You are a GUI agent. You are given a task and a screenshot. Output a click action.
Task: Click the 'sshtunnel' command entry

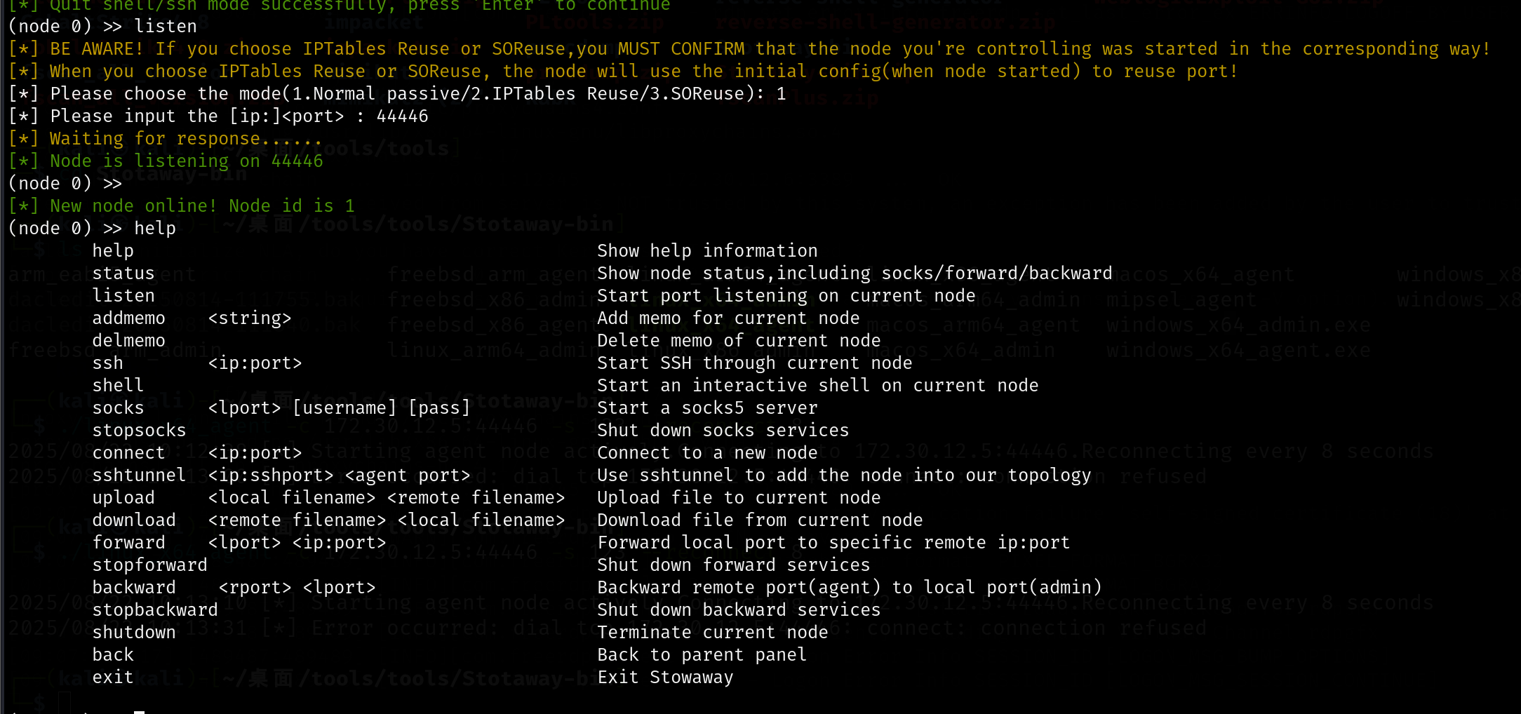coord(140,475)
